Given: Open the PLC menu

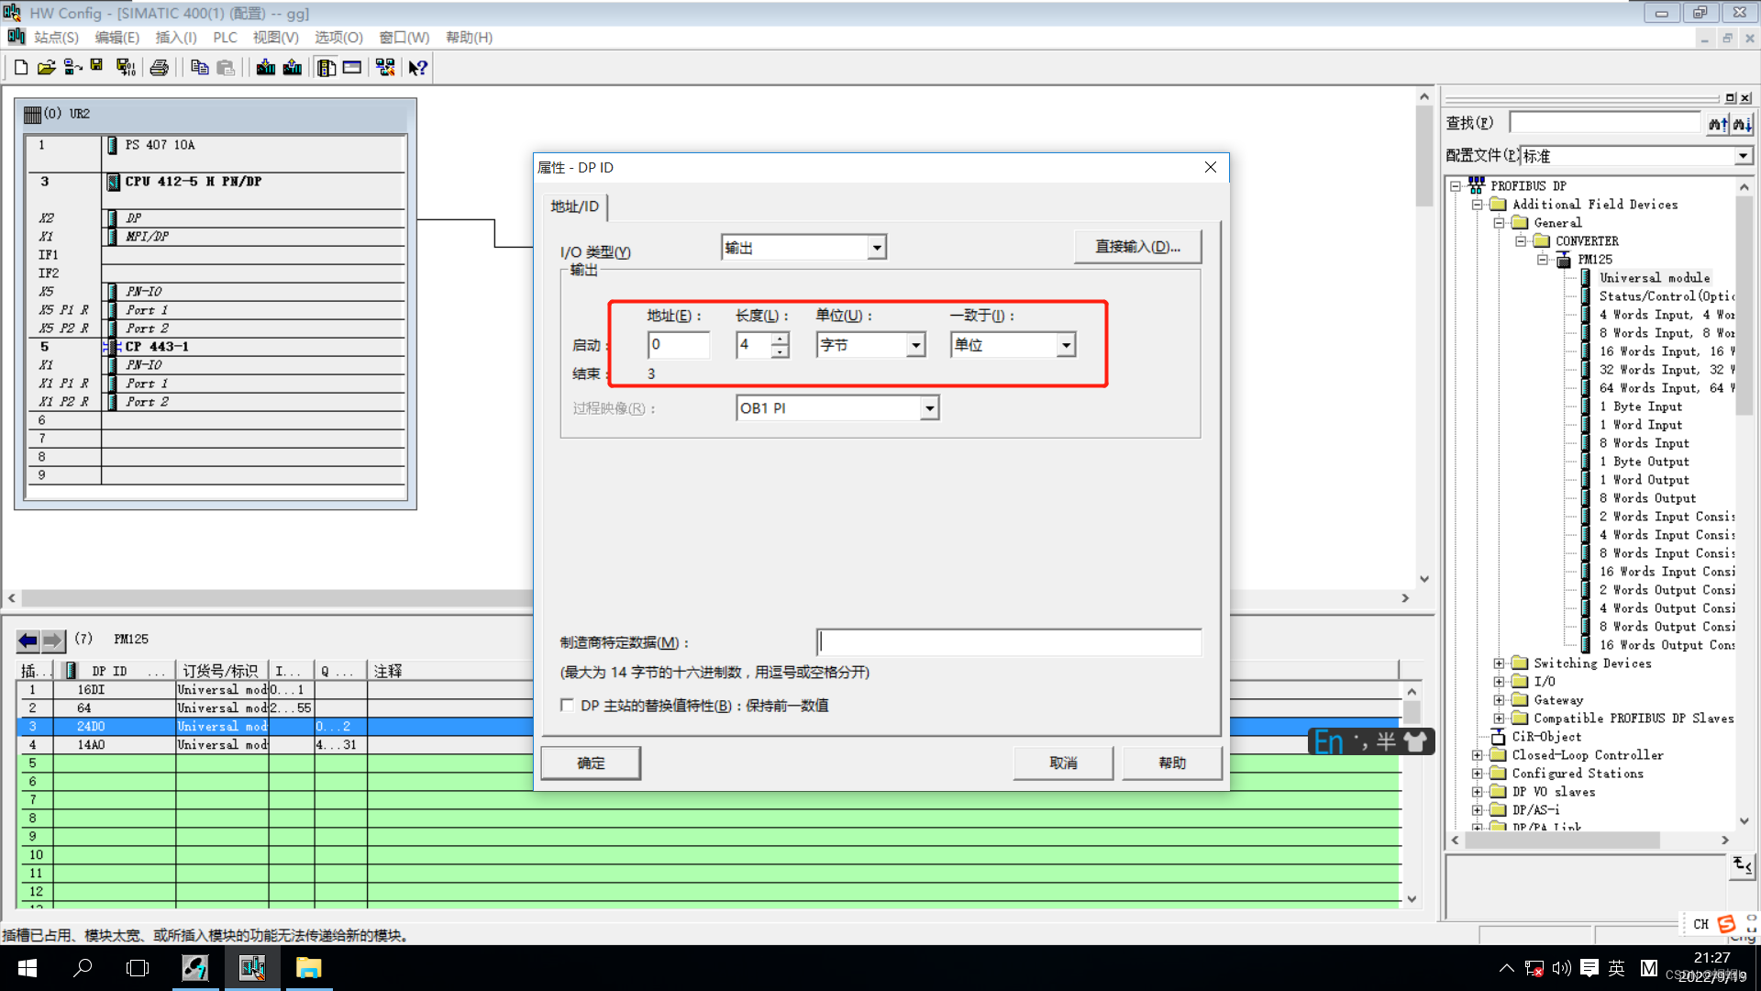Looking at the screenshot, I should (225, 38).
